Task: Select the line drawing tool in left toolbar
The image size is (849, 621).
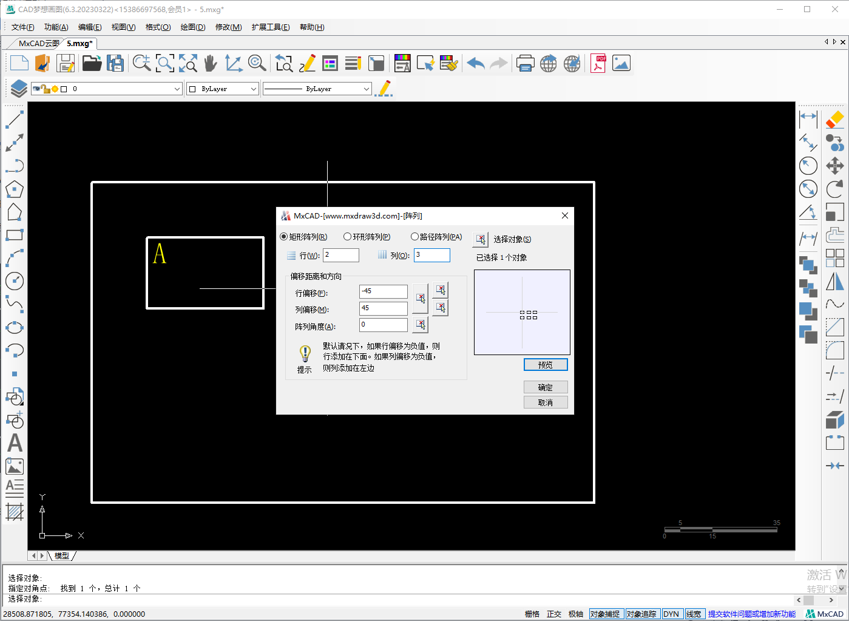Action: pyautogui.click(x=15, y=120)
